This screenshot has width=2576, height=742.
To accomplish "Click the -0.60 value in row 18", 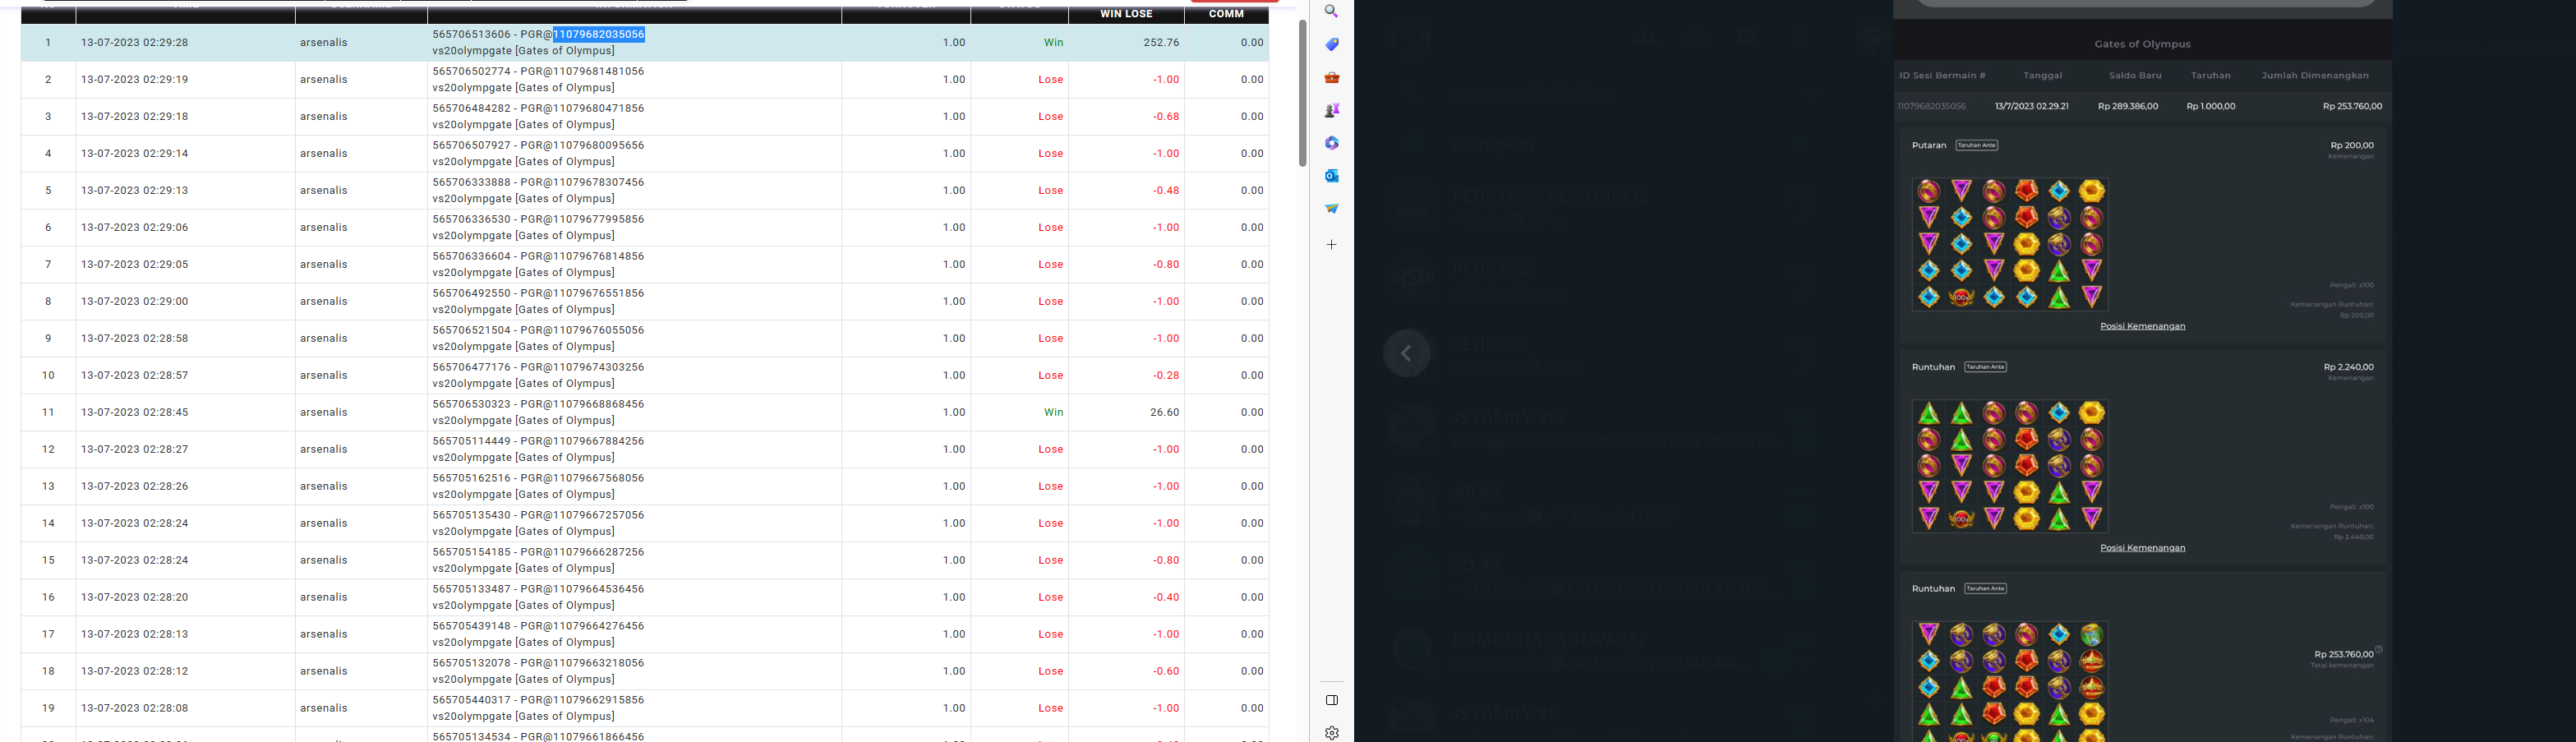I will click(1166, 672).
